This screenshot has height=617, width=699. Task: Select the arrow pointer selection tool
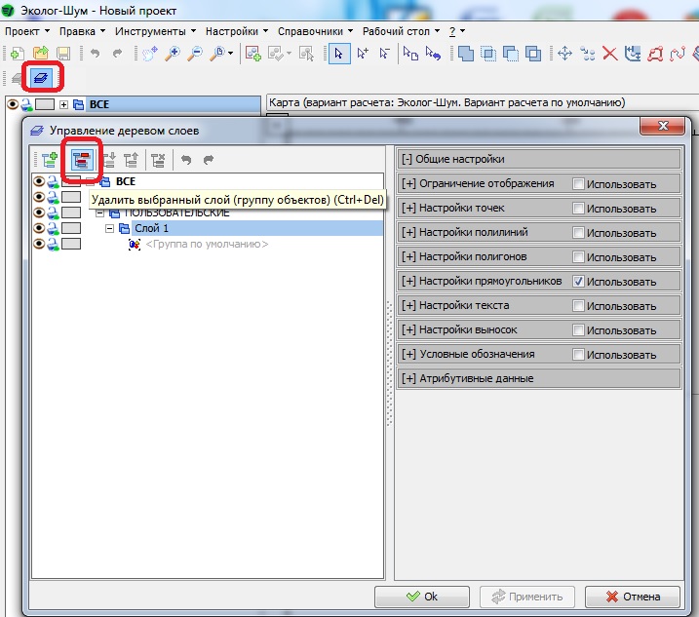point(339,54)
